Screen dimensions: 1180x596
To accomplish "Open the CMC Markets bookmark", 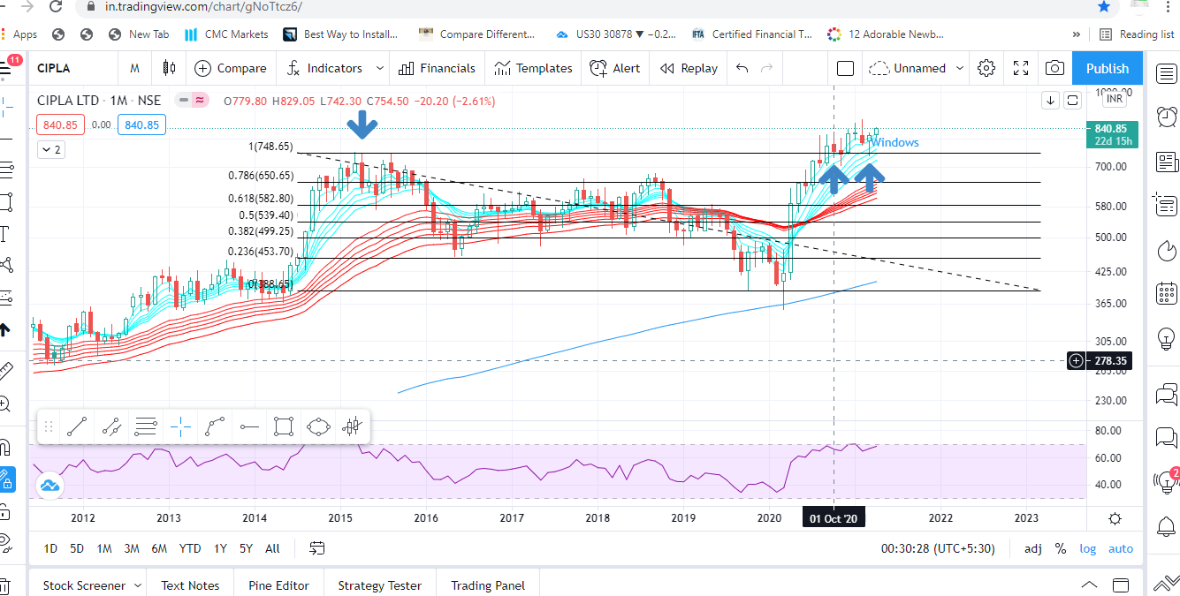I will [226, 34].
